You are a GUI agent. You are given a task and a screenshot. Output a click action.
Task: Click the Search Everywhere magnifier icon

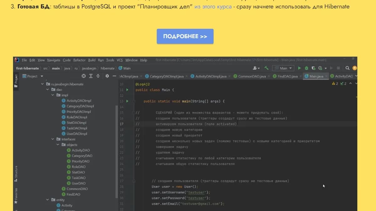(347, 68)
